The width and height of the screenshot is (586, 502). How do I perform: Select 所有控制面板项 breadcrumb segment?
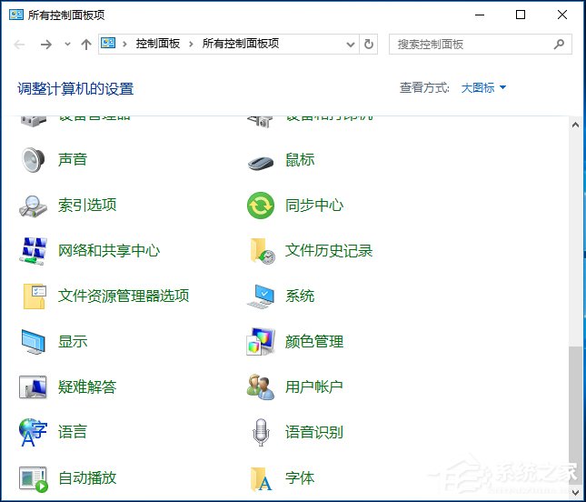[x=240, y=44]
